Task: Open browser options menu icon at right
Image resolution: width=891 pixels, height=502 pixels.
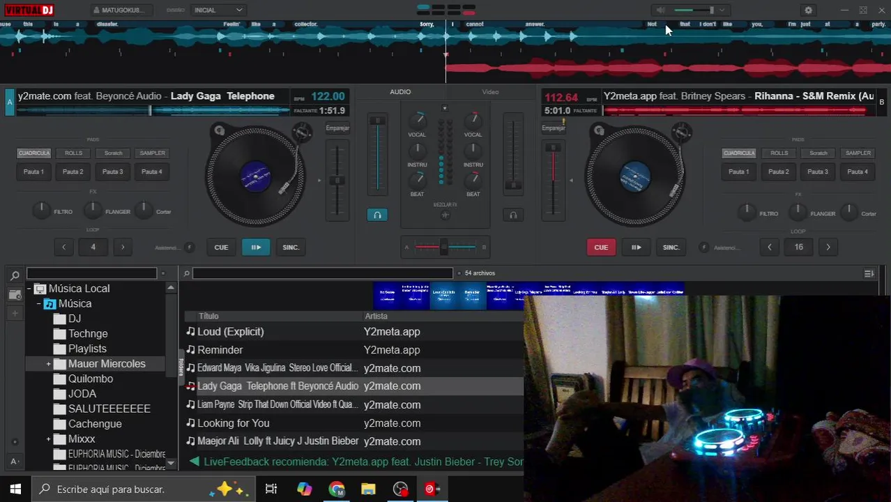Action: 869,274
